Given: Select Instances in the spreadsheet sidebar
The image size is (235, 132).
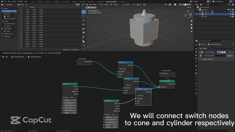Looking at the screenshot, I should [9, 36].
